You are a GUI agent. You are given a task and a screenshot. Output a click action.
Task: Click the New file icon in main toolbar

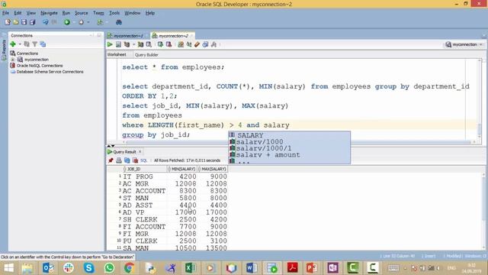point(8,22)
